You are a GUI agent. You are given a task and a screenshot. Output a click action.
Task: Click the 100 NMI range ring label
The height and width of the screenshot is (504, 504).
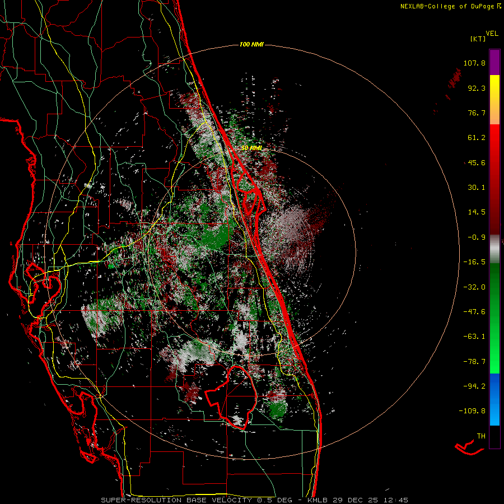click(251, 44)
